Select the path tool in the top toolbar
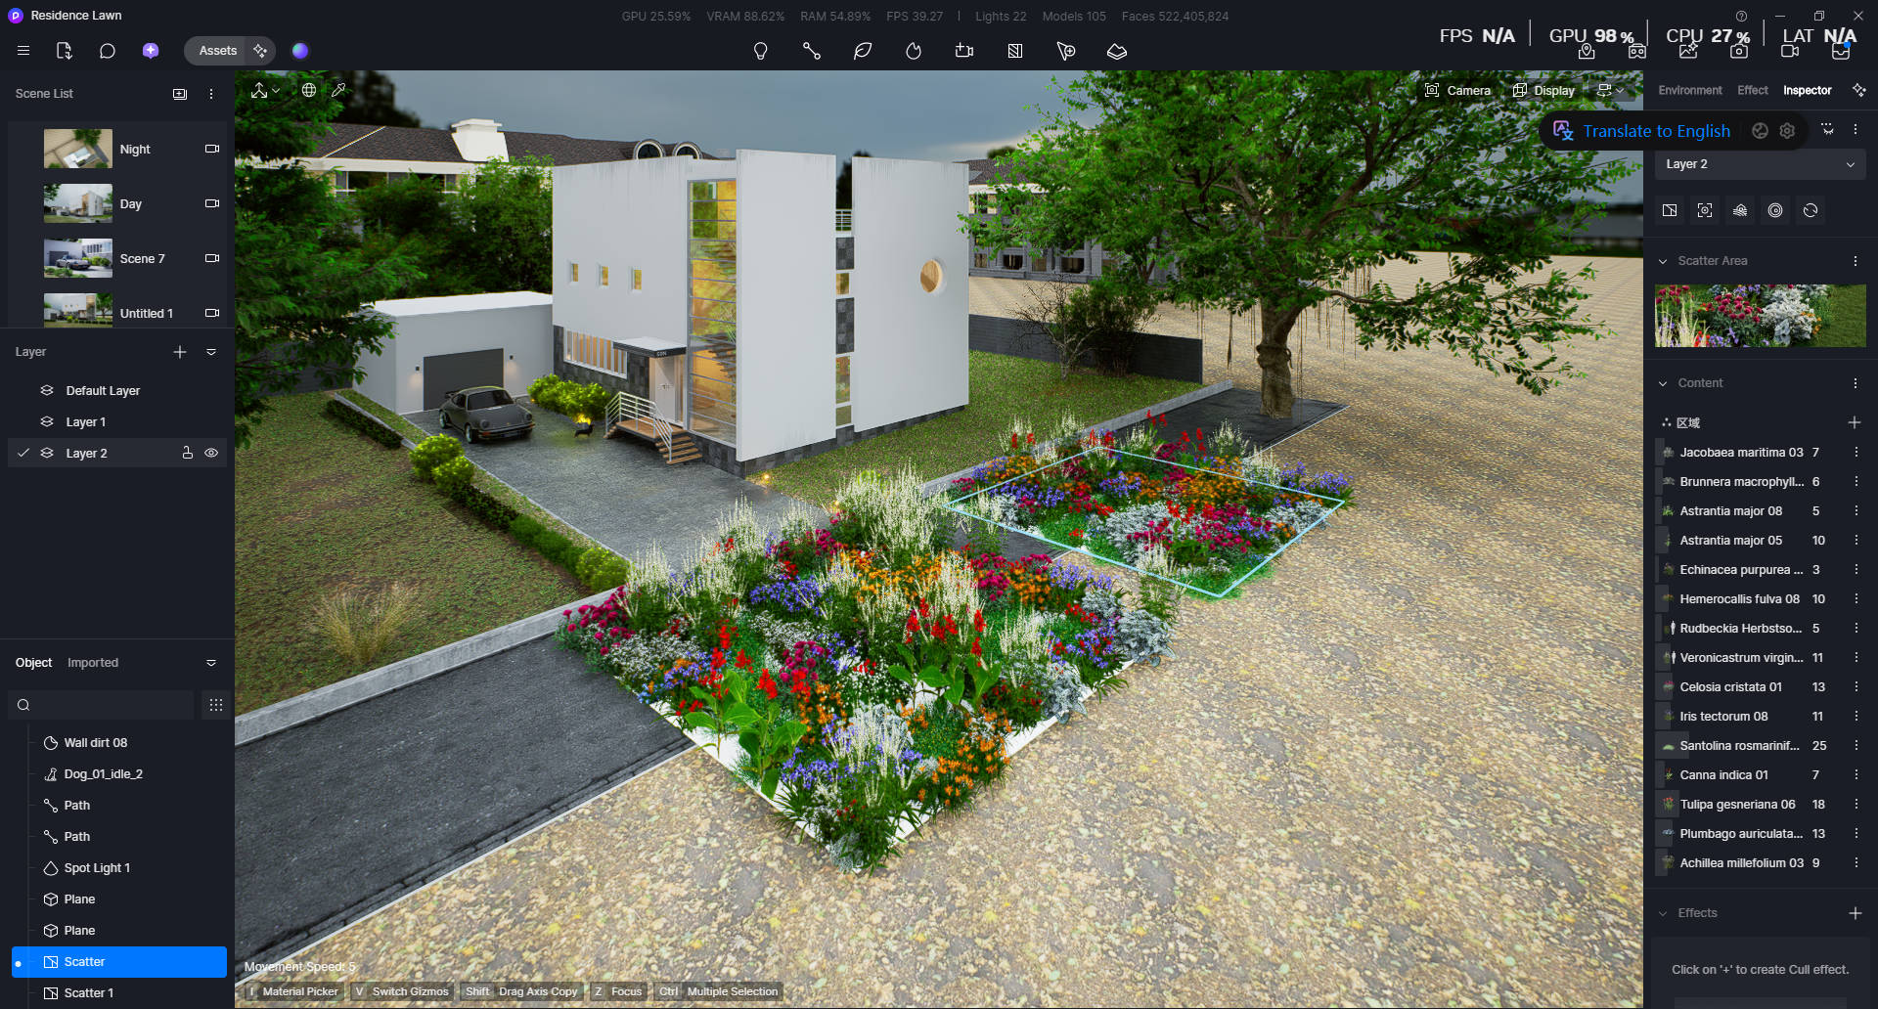 click(x=812, y=51)
